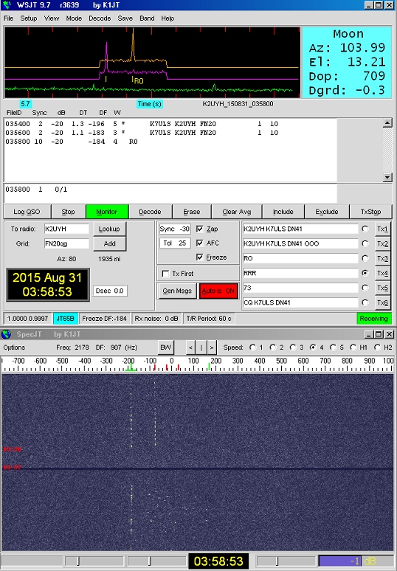Select radio button for CQ K7ULS DN41 message
This screenshot has width=397, height=571.
coord(365,302)
